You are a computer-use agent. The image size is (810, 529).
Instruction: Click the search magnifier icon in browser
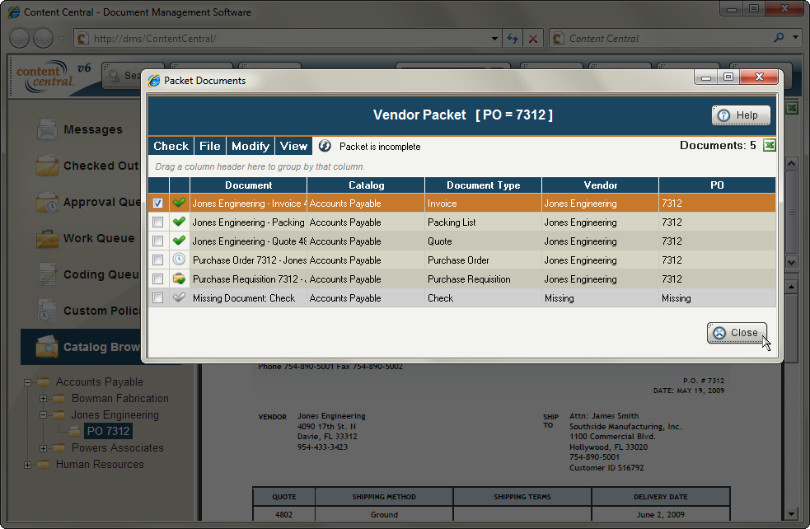point(779,38)
